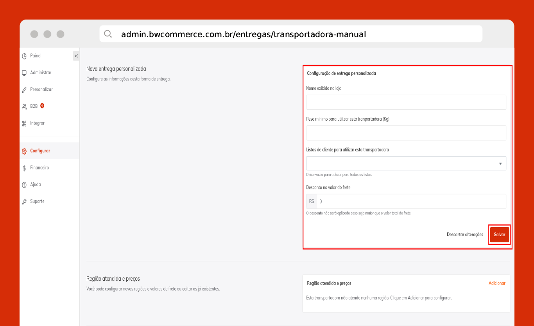Click the Ajuda question mark icon
Image resolution: width=534 pixels, height=326 pixels.
tap(24, 185)
